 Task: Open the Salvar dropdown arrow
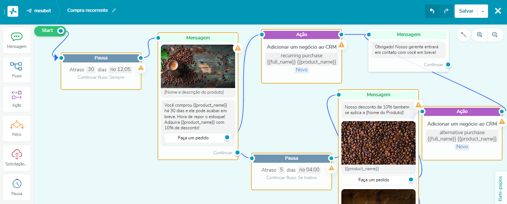482,11
